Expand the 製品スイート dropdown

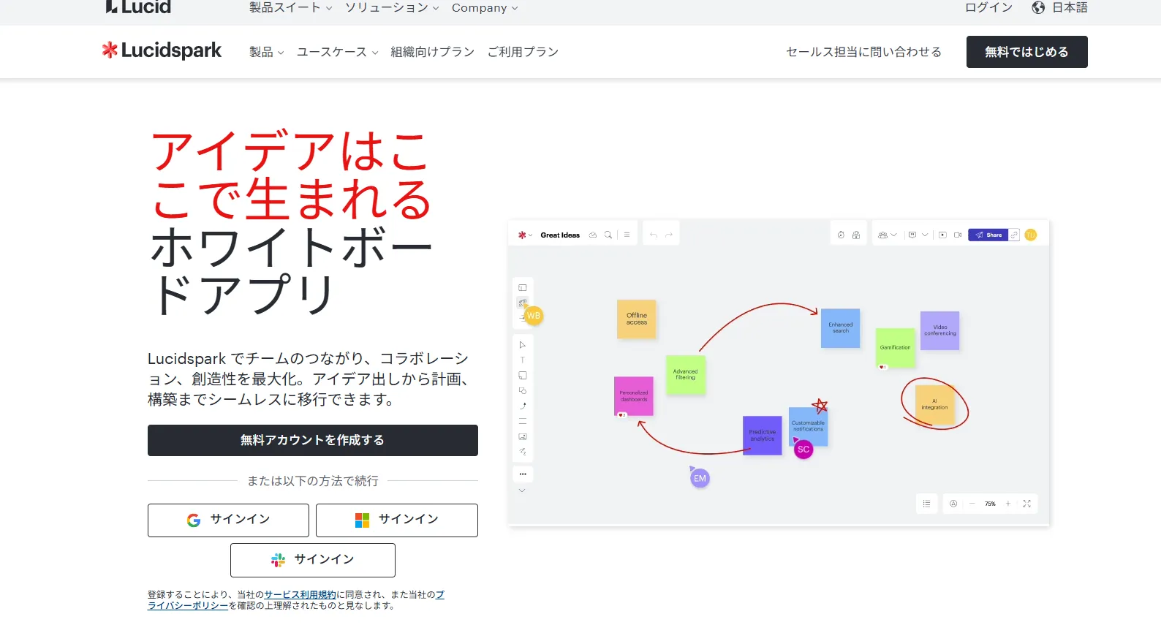pos(290,7)
